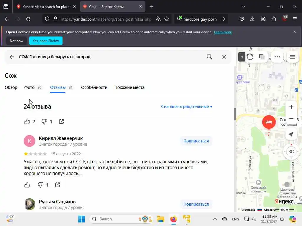Screen dimensions: 302x226
Task: Click the Yandex search field text
Action: coord(55,57)
